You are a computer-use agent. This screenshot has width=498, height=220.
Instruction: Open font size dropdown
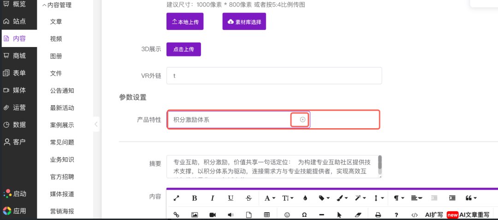coord(288,198)
